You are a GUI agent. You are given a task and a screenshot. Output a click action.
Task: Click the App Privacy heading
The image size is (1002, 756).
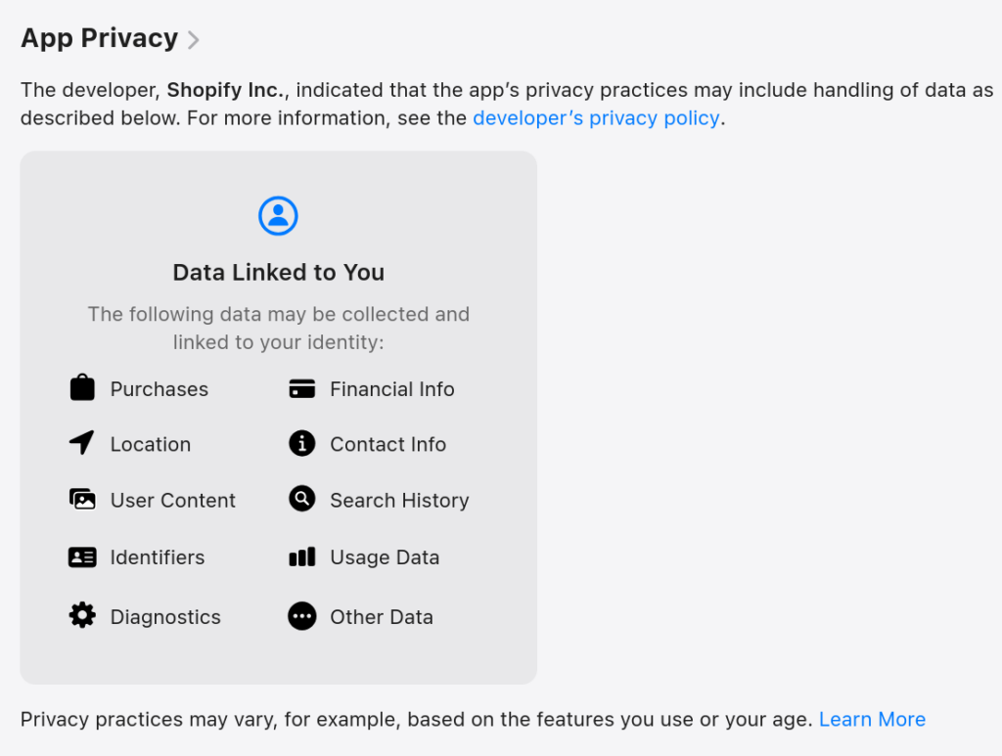(99, 38)
